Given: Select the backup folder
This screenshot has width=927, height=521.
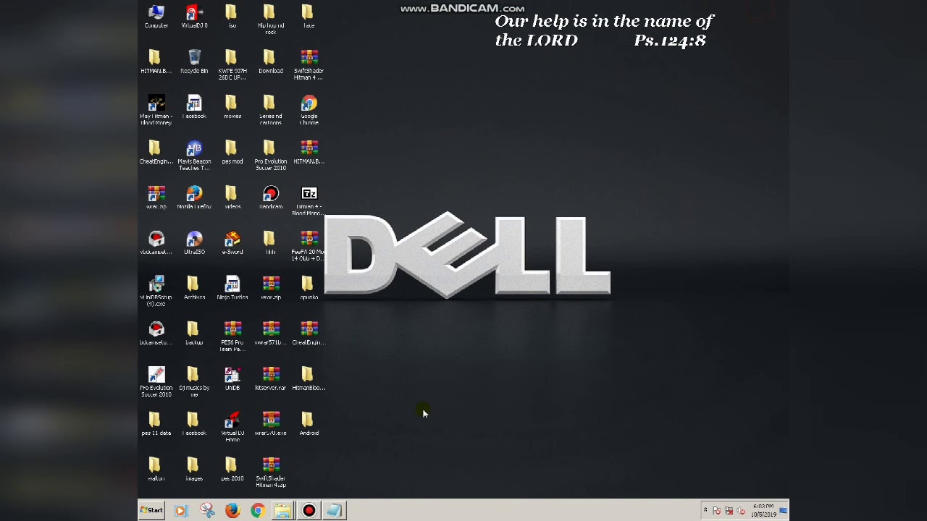Looking at the screenshot, I should point(194,334).
